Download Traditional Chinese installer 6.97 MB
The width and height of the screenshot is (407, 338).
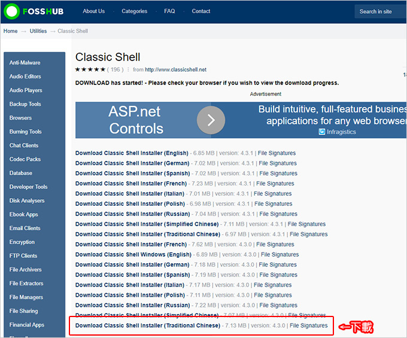[148, 234]
